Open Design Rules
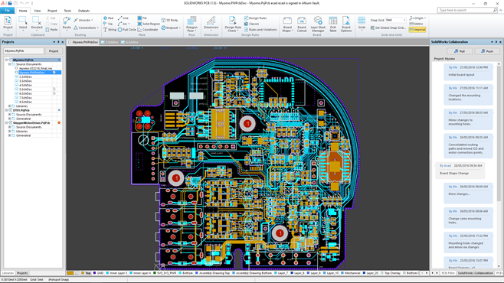This screenshot has width=504, height=283. [x=255, y=18]
